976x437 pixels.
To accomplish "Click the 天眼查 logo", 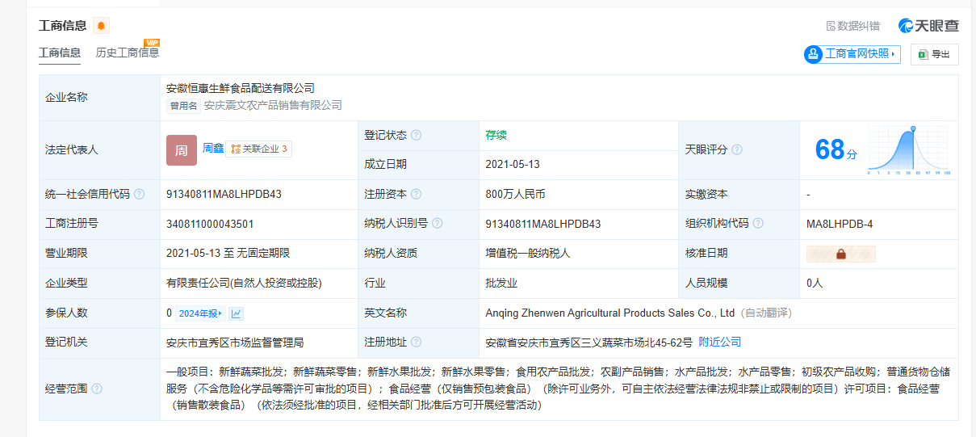I will 929,26.
